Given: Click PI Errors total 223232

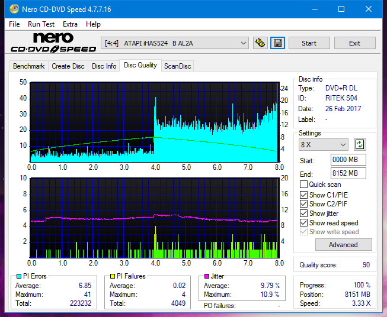Looking at the screenshot, I should (81, 303).
